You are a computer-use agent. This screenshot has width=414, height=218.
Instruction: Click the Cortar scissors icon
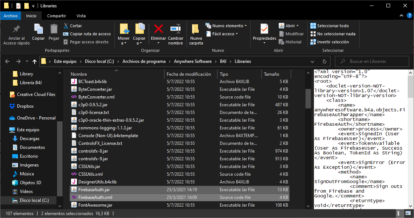[66, 26]
